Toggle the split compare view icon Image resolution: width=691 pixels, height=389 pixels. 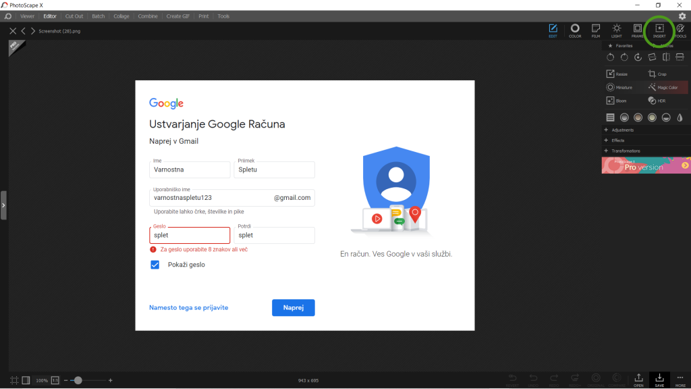tap(26, 380)
